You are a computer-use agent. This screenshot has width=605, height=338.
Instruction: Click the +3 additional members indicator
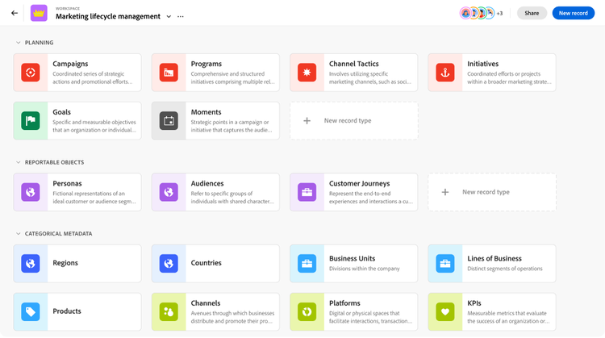499,14
